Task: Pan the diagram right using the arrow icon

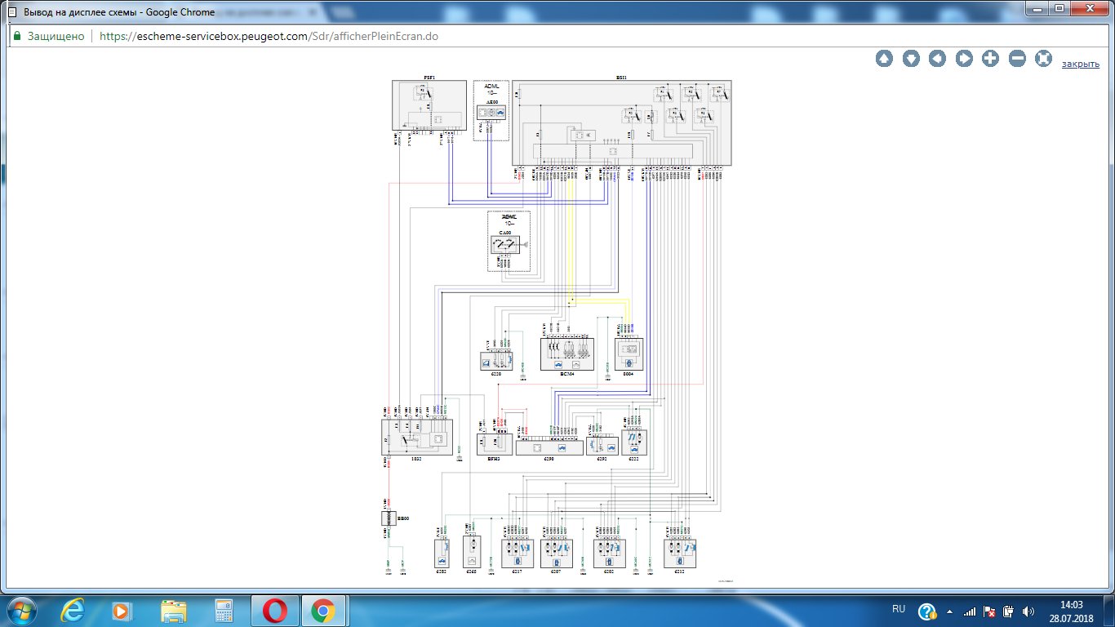Action: (x=964, y=59)
